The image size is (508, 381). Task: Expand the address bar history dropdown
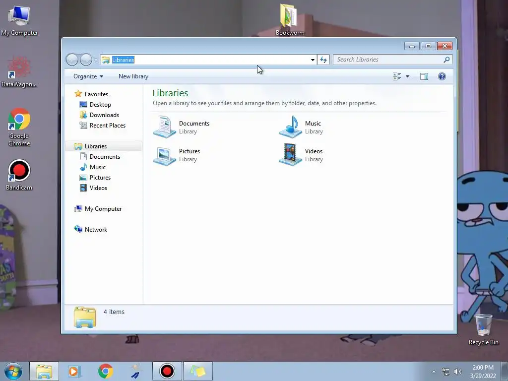click(313, 60)
